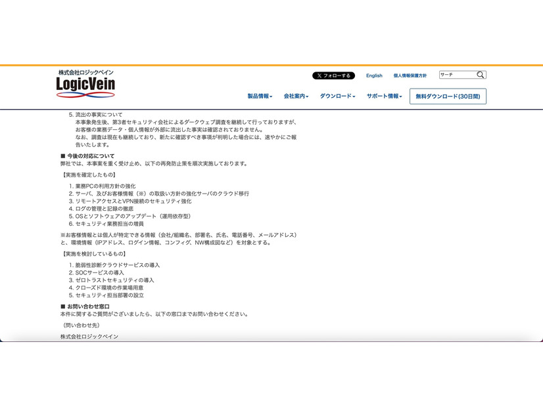Click the orange divider bar at top

coord(271,65)
